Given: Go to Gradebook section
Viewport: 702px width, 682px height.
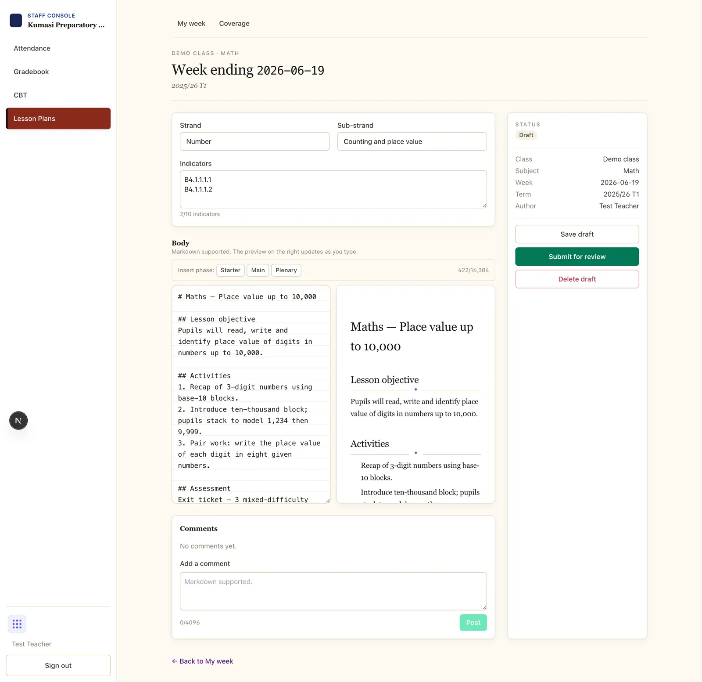Looking at the screenshot, I should click(x=58, y=72).
